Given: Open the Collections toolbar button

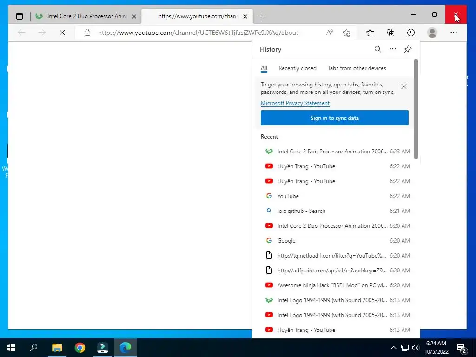Looking at the screenshot, I should pos(390,33).
